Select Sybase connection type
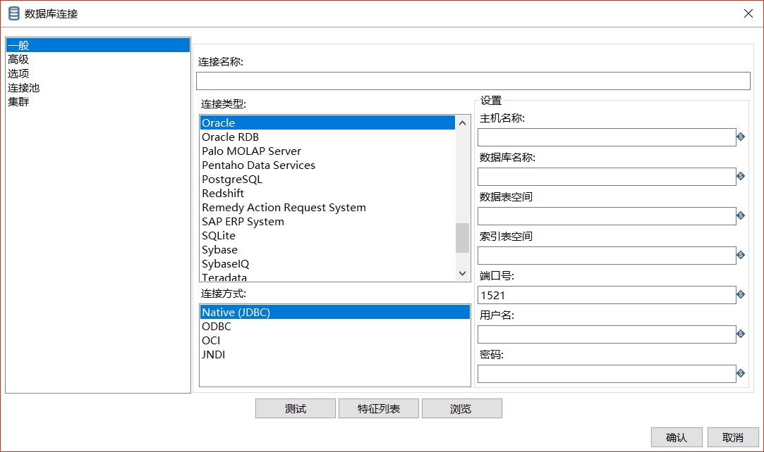The height and width of the screenshot is (452, 764). click(x=327, y=250)
